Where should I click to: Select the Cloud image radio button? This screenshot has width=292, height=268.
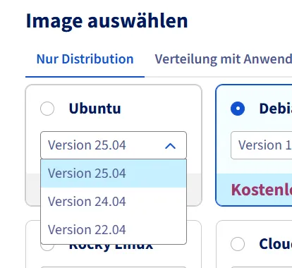238,244
